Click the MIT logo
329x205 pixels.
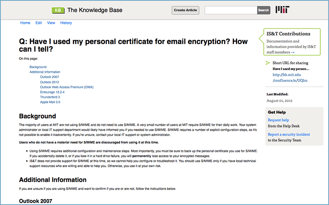(282, 10)
